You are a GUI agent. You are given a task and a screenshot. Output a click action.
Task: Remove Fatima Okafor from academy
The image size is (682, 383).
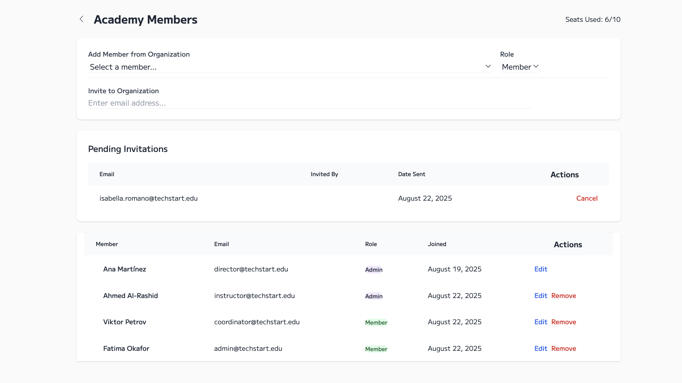click(x=563, y=348)
